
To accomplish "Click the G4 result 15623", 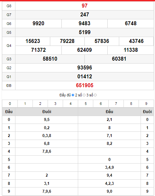I will 33,41.
